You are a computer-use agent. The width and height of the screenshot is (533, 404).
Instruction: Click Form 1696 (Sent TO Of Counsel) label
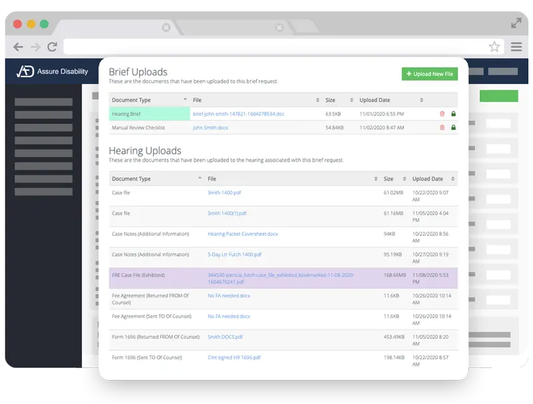tap(147, 357)
